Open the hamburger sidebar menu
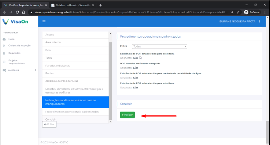This screenshot has width=270, height=145. click(x=44, y=21)
